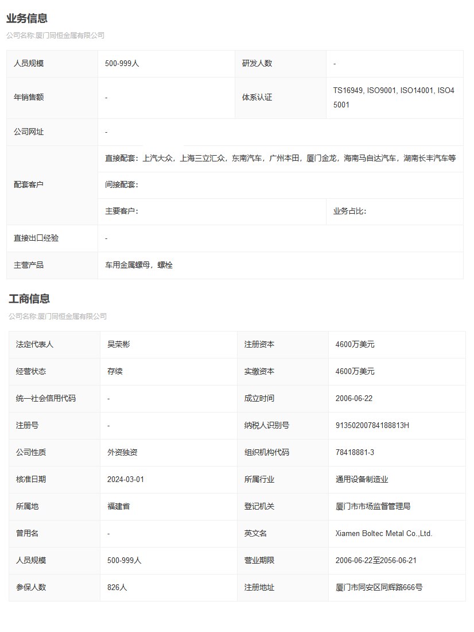
Task: Click the 参保人数 label
Action: [x=31, y=588]
